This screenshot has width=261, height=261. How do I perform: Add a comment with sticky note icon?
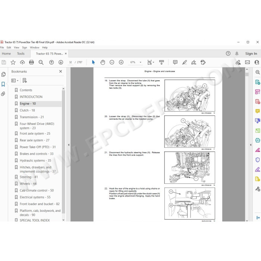tap(175, 62)
